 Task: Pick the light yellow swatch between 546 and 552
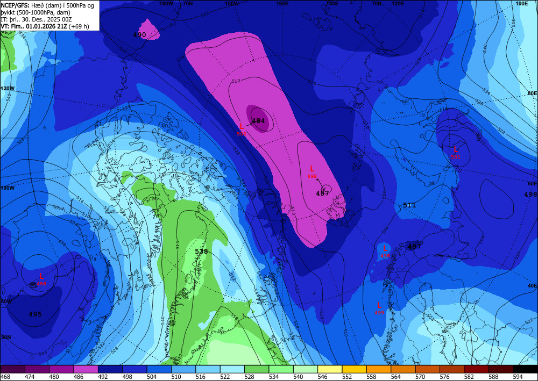pos(330,369)
